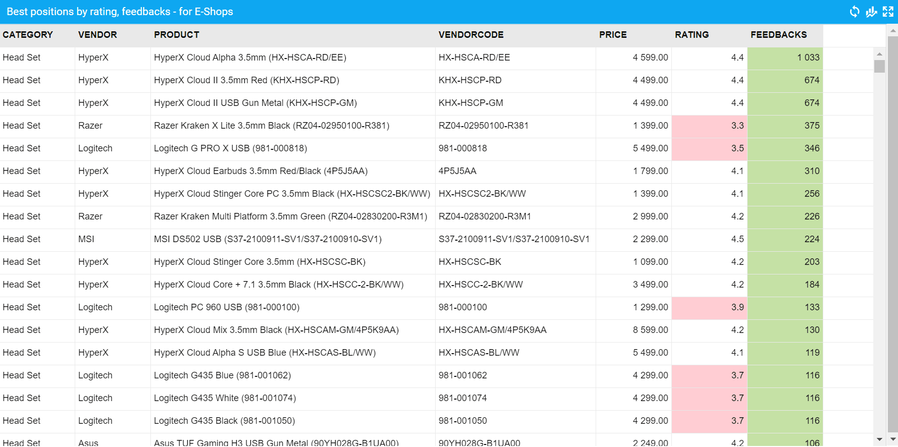Sort table by PRICE column
The width and height of the screenshot is (898, 447).
(x=613, y=35)
